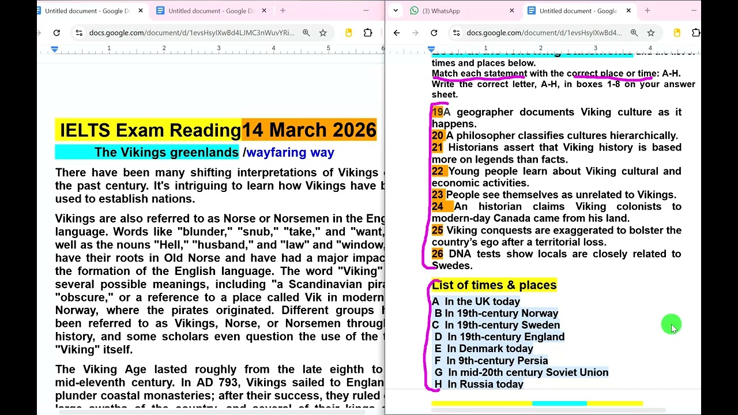Open Extensions puzzle icon in right window

tap(696, 33)
